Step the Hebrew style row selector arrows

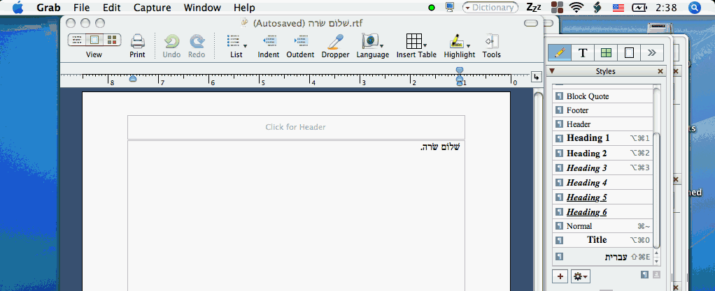click(x=657, y=257)
